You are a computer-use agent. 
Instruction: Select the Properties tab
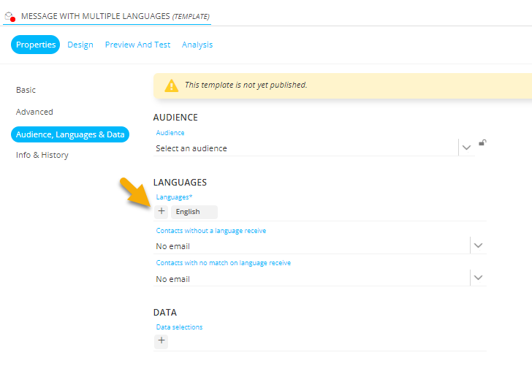[36, 45]
